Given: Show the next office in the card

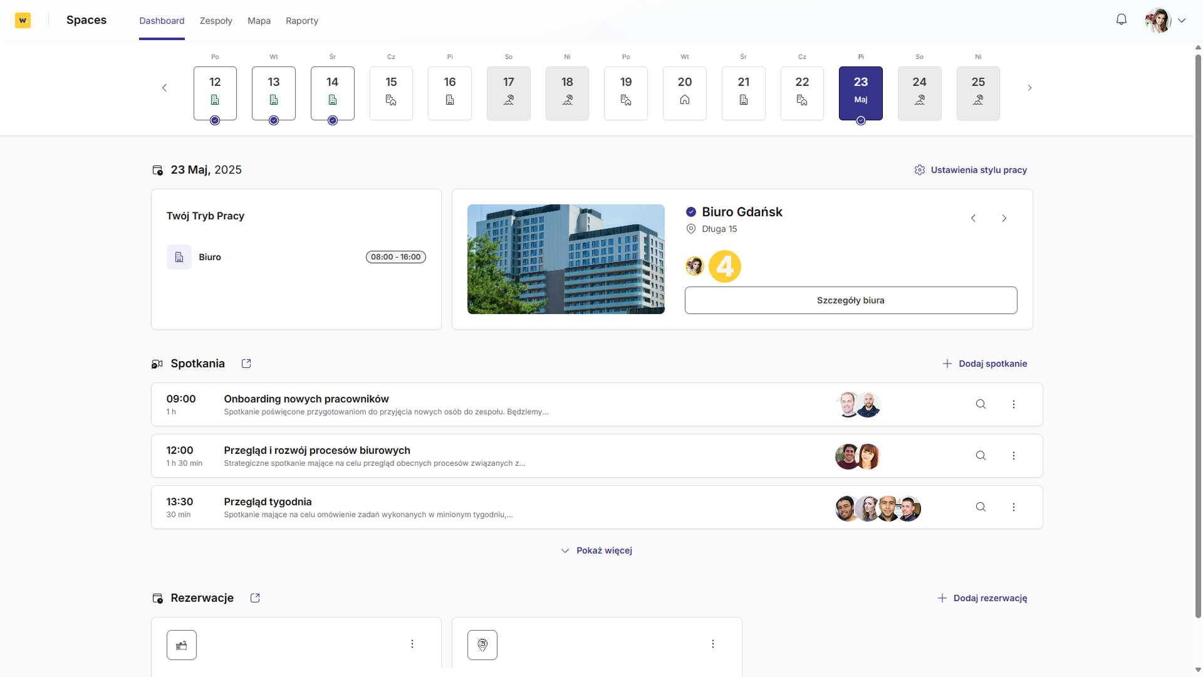Looking at the screenshot, I should pos(1004,218).
